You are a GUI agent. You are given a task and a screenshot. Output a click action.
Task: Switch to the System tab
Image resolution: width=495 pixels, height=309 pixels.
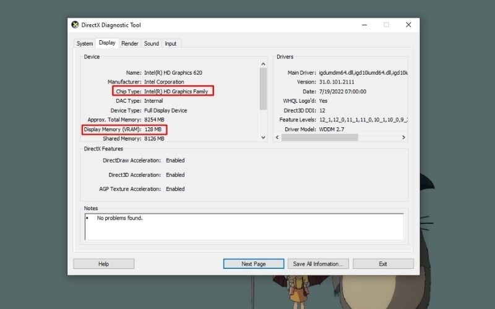[85, 43]
